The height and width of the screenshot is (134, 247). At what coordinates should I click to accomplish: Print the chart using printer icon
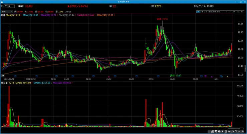click(219, 131)
